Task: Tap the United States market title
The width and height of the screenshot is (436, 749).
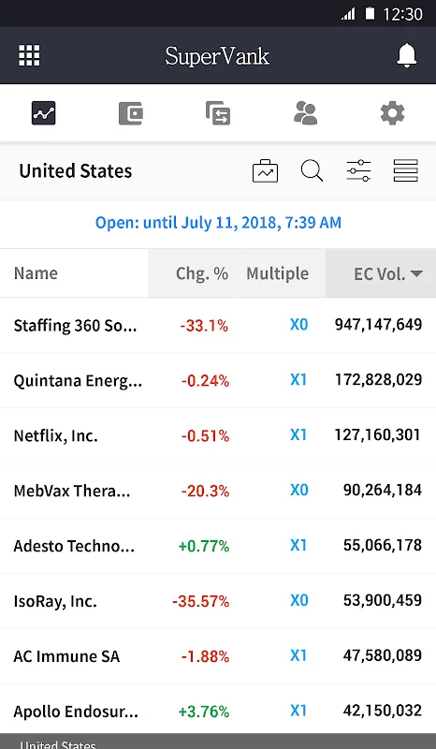Action: coord(76,171)
